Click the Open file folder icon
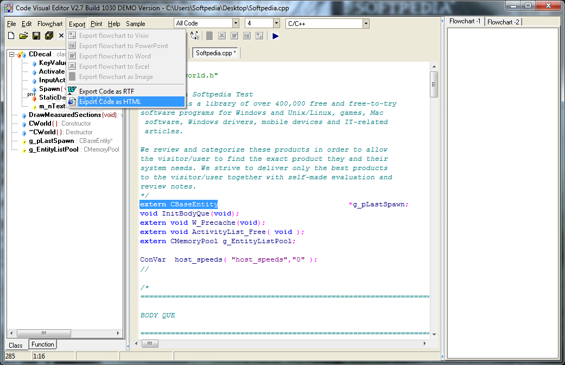This screenshot has width=565, height=365. (23, 36)
